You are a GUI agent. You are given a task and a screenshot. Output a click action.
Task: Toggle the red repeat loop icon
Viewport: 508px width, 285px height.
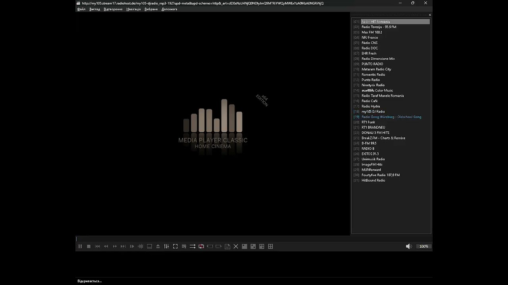(x=201, y=246)
